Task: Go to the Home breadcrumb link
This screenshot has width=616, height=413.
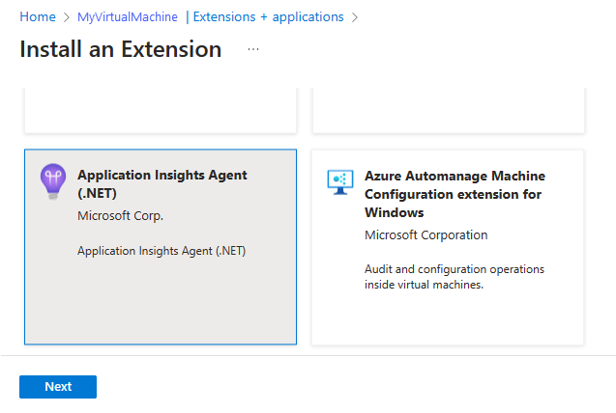Action: point(38,17)
